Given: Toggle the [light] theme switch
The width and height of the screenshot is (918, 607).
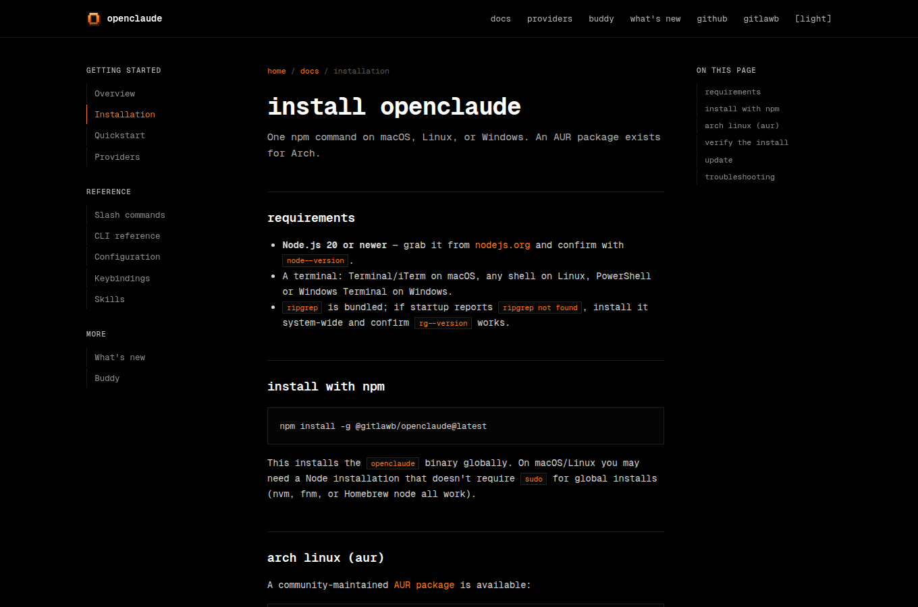Looking at the screenshot, I should (x=813, y=19).
